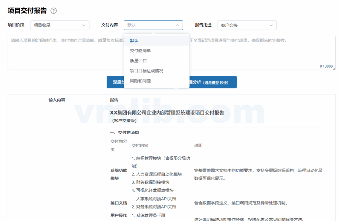Click the report title XX集团有限公司 heading
The image size is (338, 221).
[x=167, y=113]
